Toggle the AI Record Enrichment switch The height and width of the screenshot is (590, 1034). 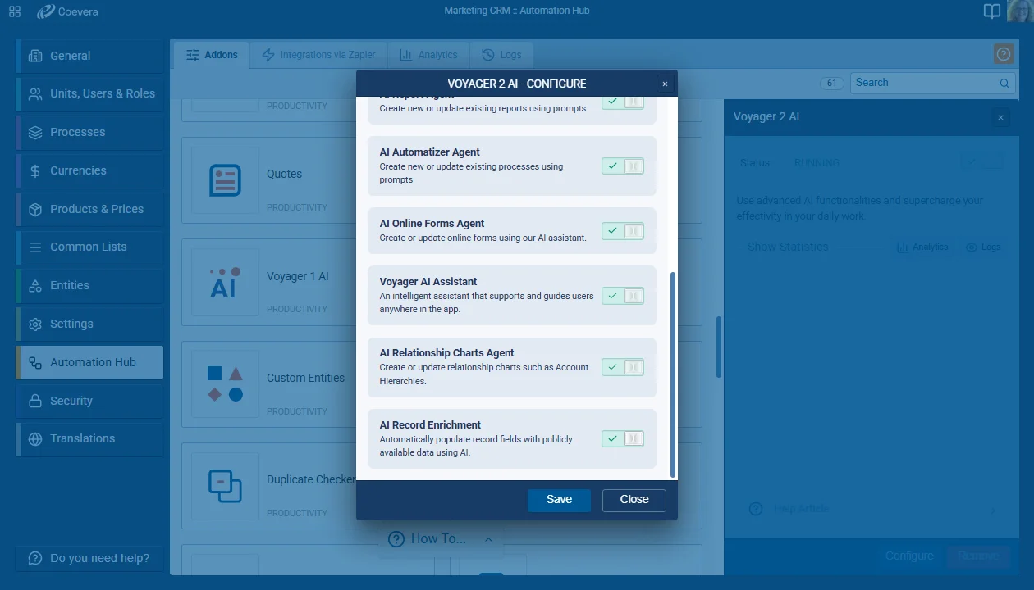pyautogui.click(x=623, y=438)
